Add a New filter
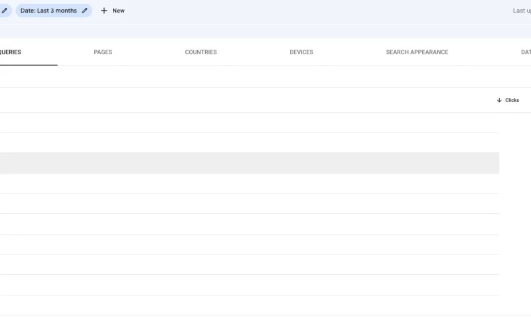 (x=113, y=11)
